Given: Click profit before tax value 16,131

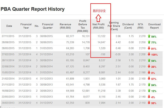Looking at the screenshot, I should click(x=86, y=36).
